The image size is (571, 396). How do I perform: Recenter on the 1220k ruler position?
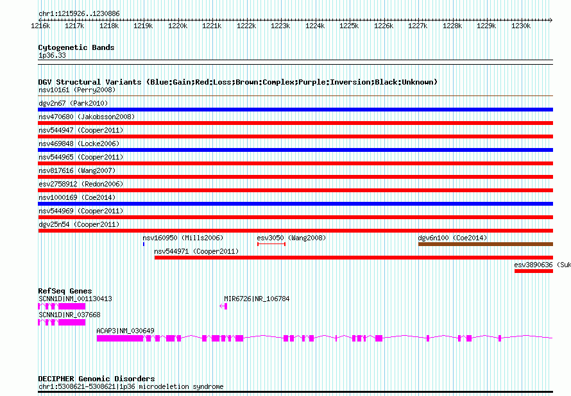[177, 26]
